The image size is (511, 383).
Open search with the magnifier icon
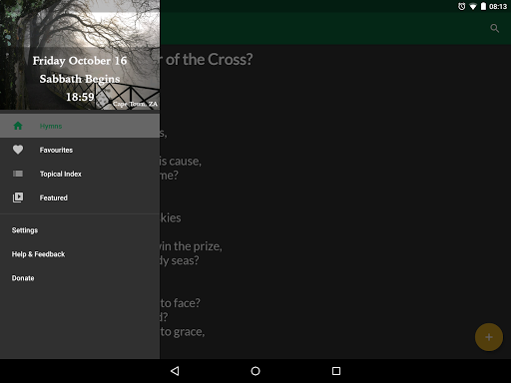pos(495,28)
